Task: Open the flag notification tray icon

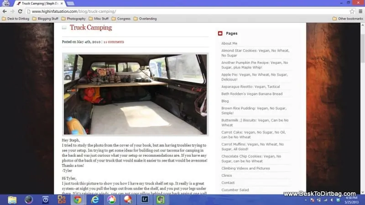Action: click(313, 200)
